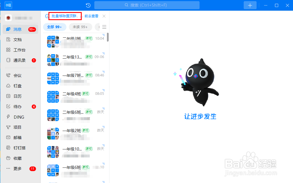Open the 邮箱 mailbox
293x183 pixels.
tap(20, 138)
